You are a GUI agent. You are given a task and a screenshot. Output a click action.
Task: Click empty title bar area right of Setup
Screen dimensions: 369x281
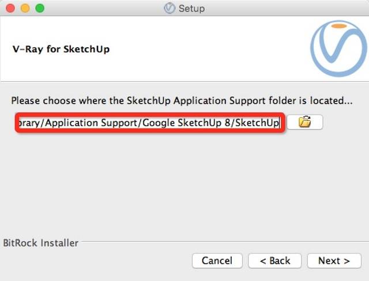283,9
